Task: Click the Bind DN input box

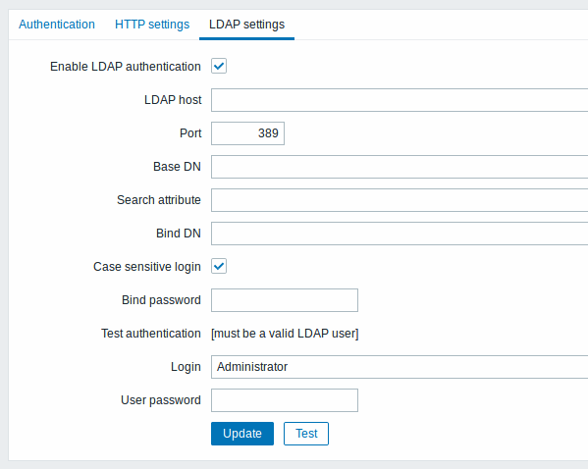Action: click(400, 234)
